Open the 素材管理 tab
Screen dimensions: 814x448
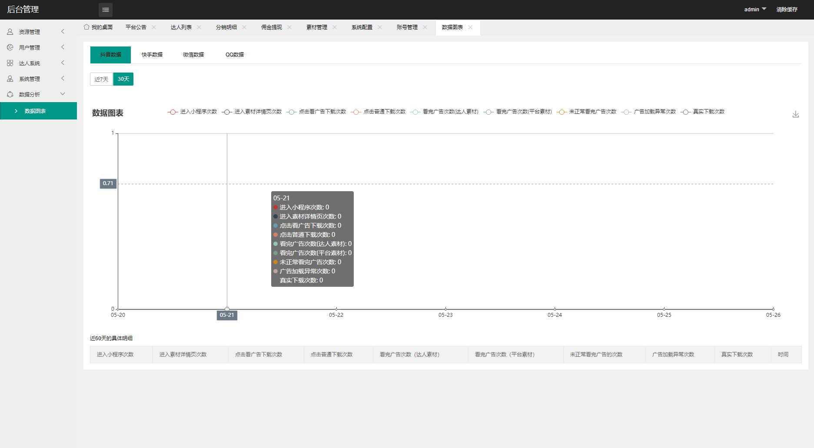tap(317, 27)
